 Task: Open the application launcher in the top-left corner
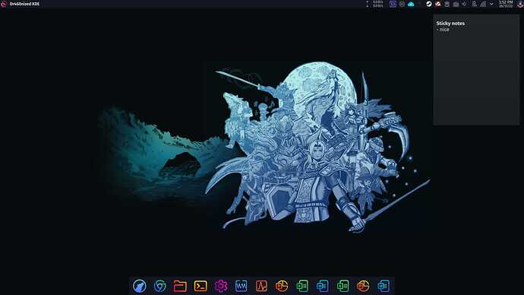(x=4, y=4)
